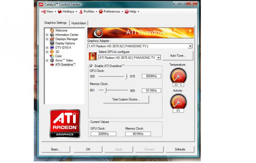Open the Help menu
The image size is (256, 163).
(x=132, y=12)
